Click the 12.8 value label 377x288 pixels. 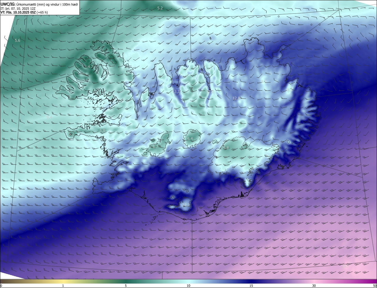[236, 98]
